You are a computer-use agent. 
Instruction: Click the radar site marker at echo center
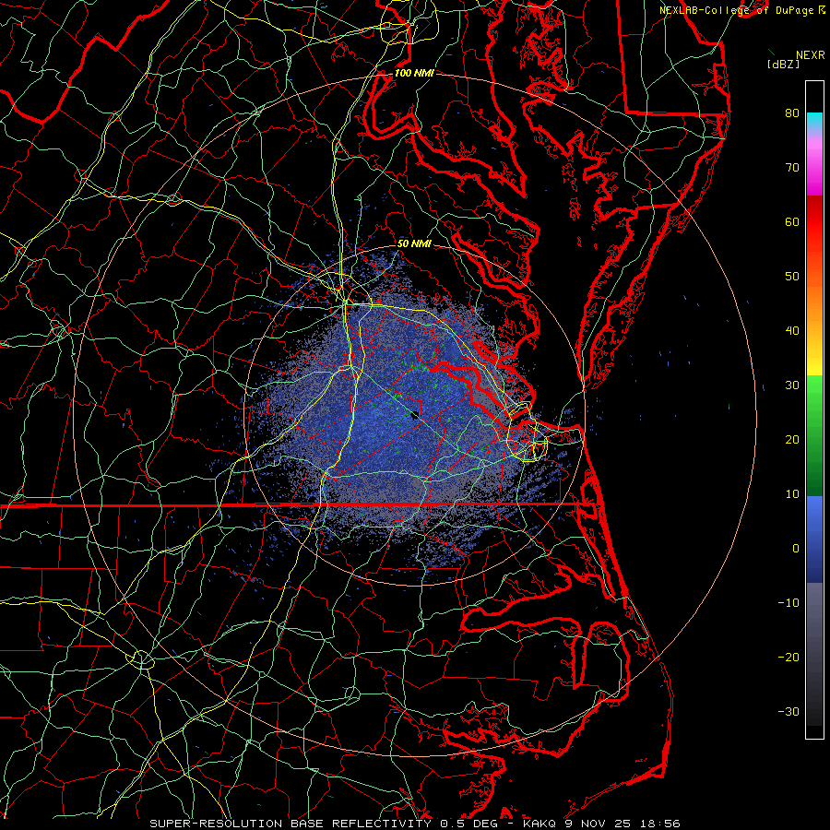coord(415,415)
